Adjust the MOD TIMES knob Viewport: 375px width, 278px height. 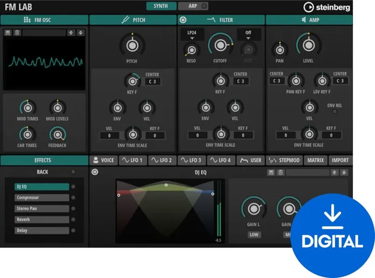[x=28, y=108]
